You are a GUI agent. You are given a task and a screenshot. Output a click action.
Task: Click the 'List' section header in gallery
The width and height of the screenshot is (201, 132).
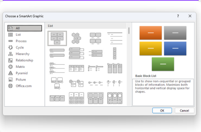[50, 26]
